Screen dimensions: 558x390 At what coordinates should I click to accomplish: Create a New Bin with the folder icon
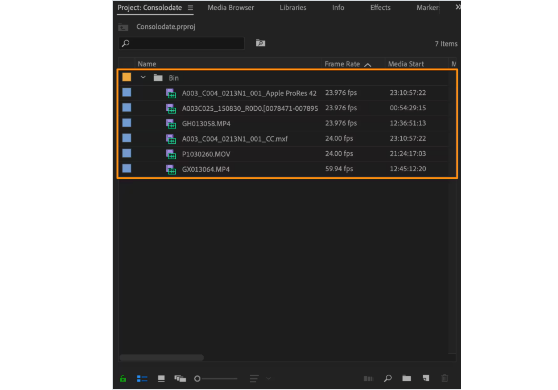pos(407,378)
